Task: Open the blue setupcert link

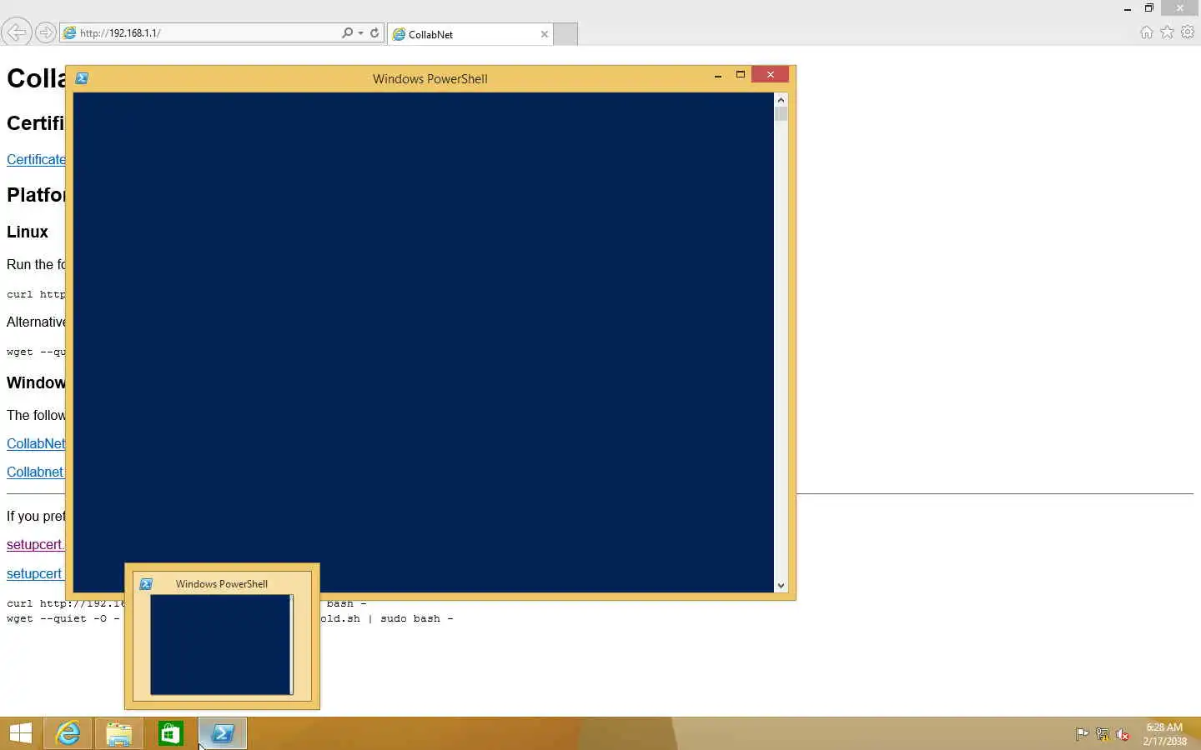Action: tap(34, 573)
